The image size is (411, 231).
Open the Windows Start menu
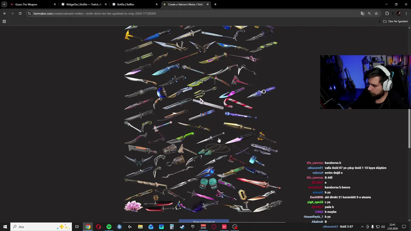tap(5, 227)
